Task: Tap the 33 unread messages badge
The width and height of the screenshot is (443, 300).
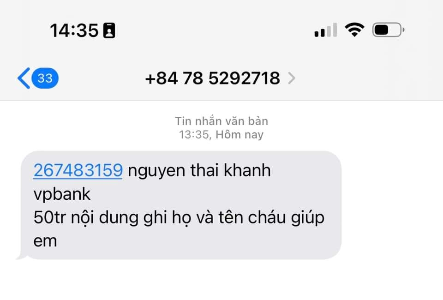Action: (x=45, y=78)
